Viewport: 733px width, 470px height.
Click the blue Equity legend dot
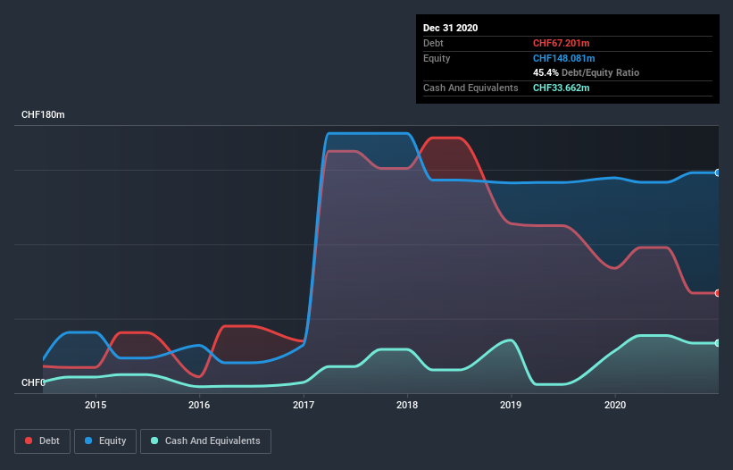[88, 441]
